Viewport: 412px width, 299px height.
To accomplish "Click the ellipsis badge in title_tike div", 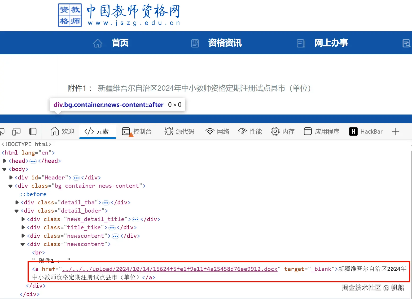I will pyautogui.click(x=112, y=228).
